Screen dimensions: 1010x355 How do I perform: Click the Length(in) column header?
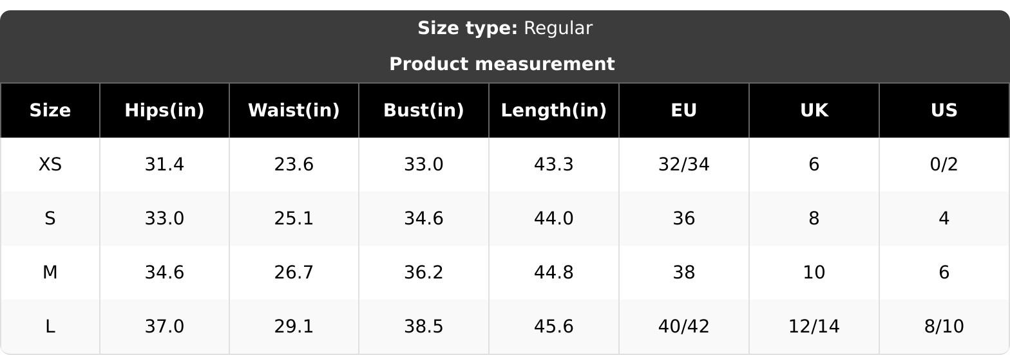coord(554,111)
